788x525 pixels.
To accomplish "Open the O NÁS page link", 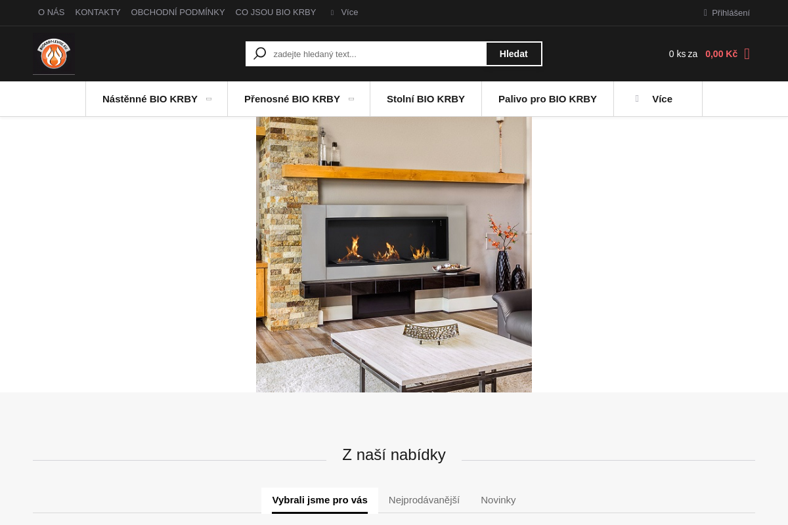I will pyautogui.click(x=51, y=12).
